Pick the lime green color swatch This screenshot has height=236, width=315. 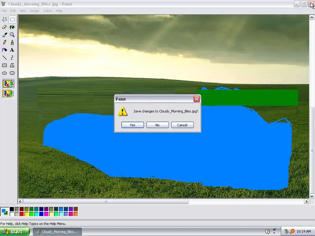point(32,214)
